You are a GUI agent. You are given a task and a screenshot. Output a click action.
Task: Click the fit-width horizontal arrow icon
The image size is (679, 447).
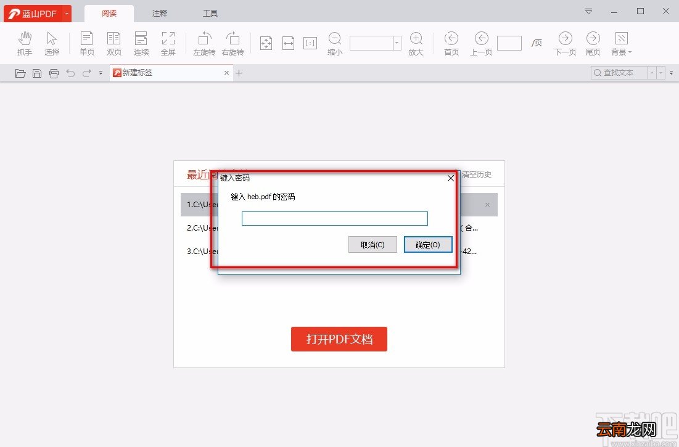point(289,43)
